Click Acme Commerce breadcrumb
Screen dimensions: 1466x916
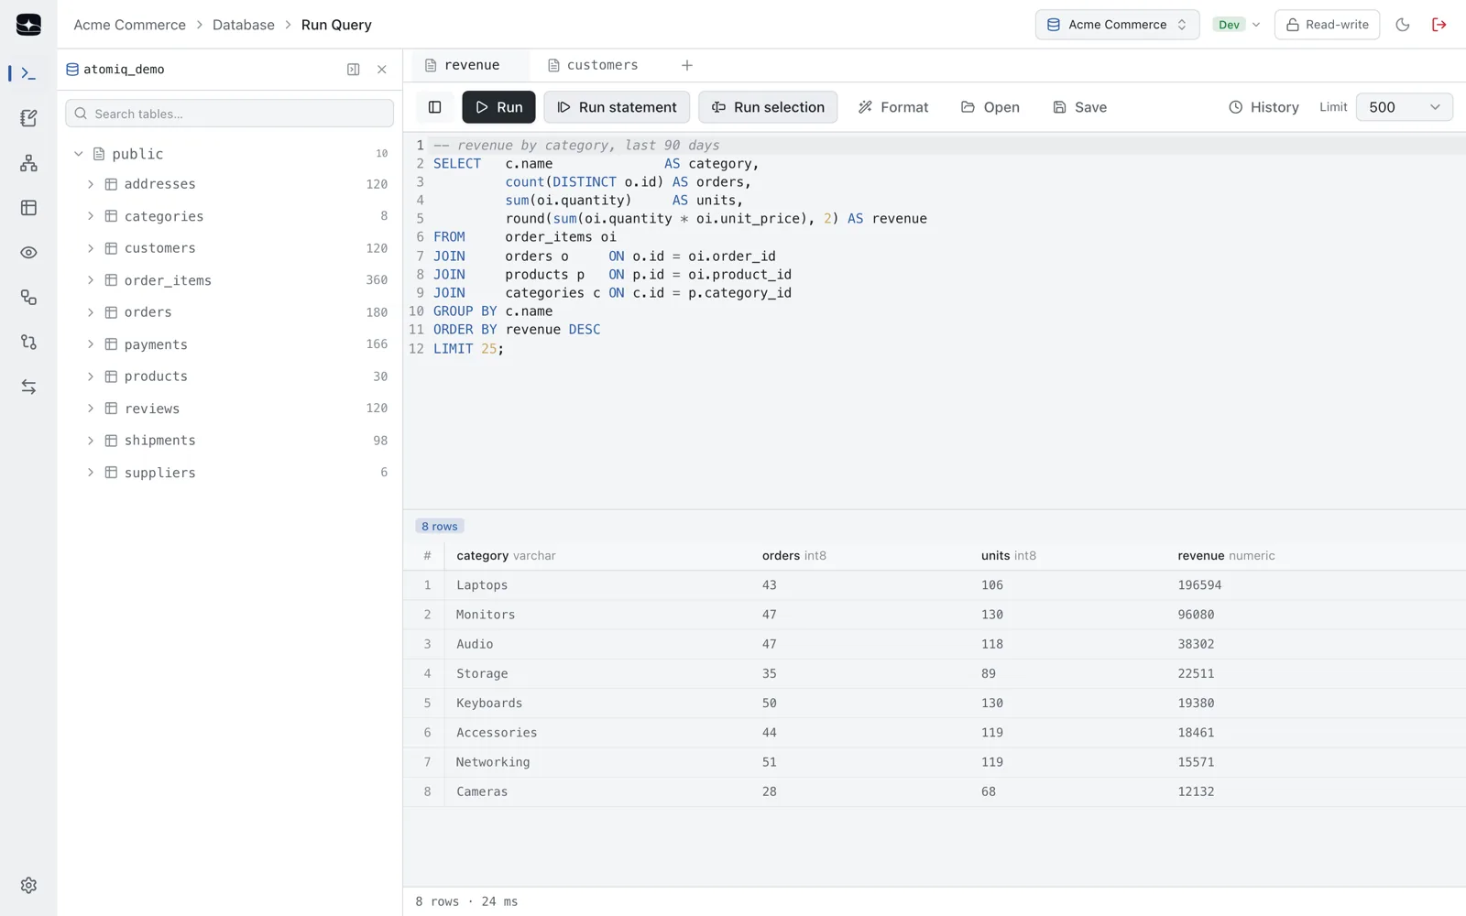pyautogui.click(x=129, y=25)
